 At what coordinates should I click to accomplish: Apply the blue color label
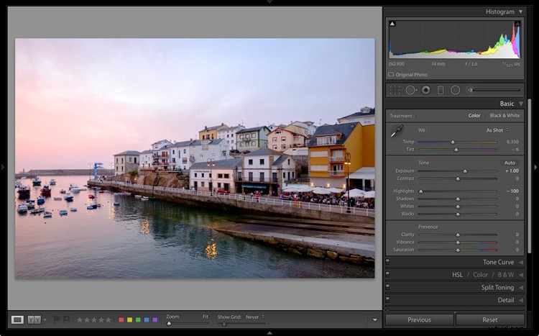click(147, 320)
